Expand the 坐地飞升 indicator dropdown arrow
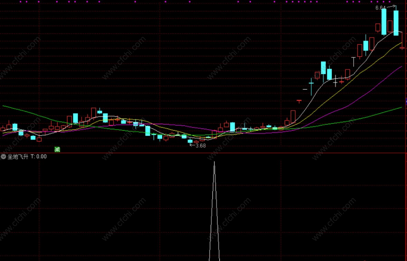 (x=3, y=156)
